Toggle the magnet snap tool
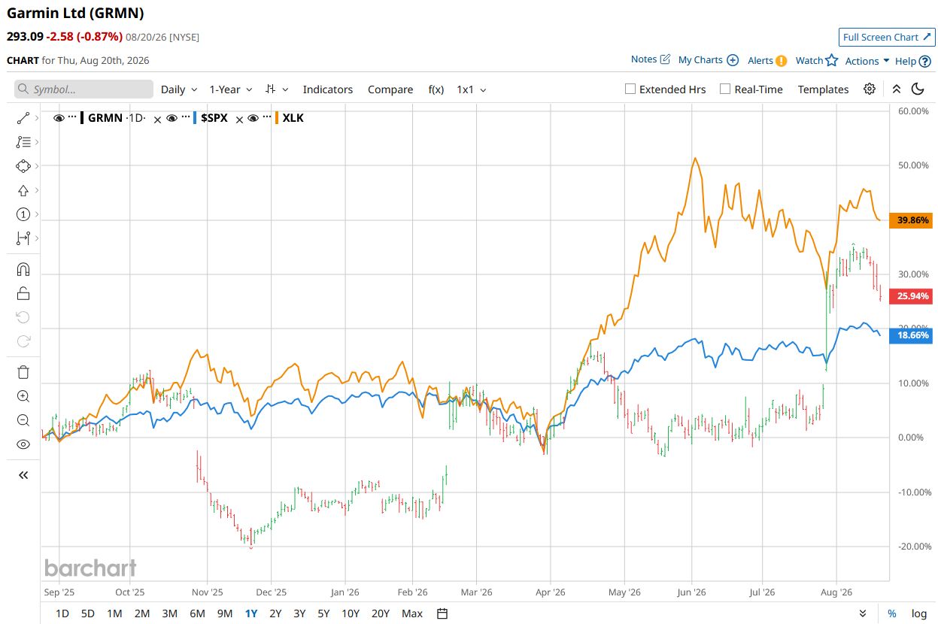Viewport: 938px width, 624px height. pos(23,269)
